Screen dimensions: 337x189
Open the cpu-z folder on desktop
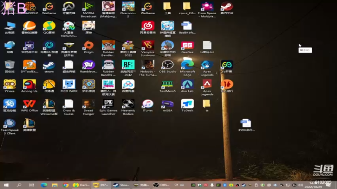coord(187,8)
